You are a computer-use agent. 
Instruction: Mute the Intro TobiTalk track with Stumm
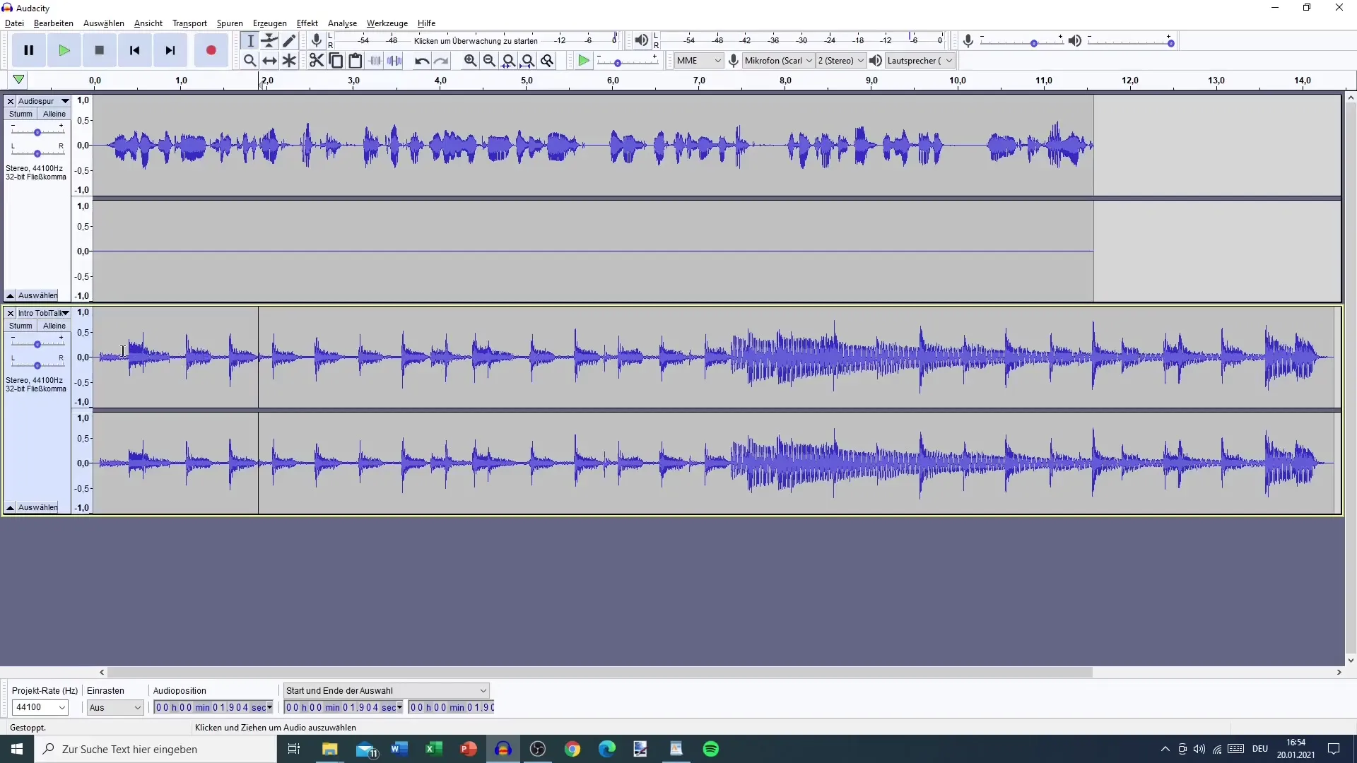click(x=20, y=326)
